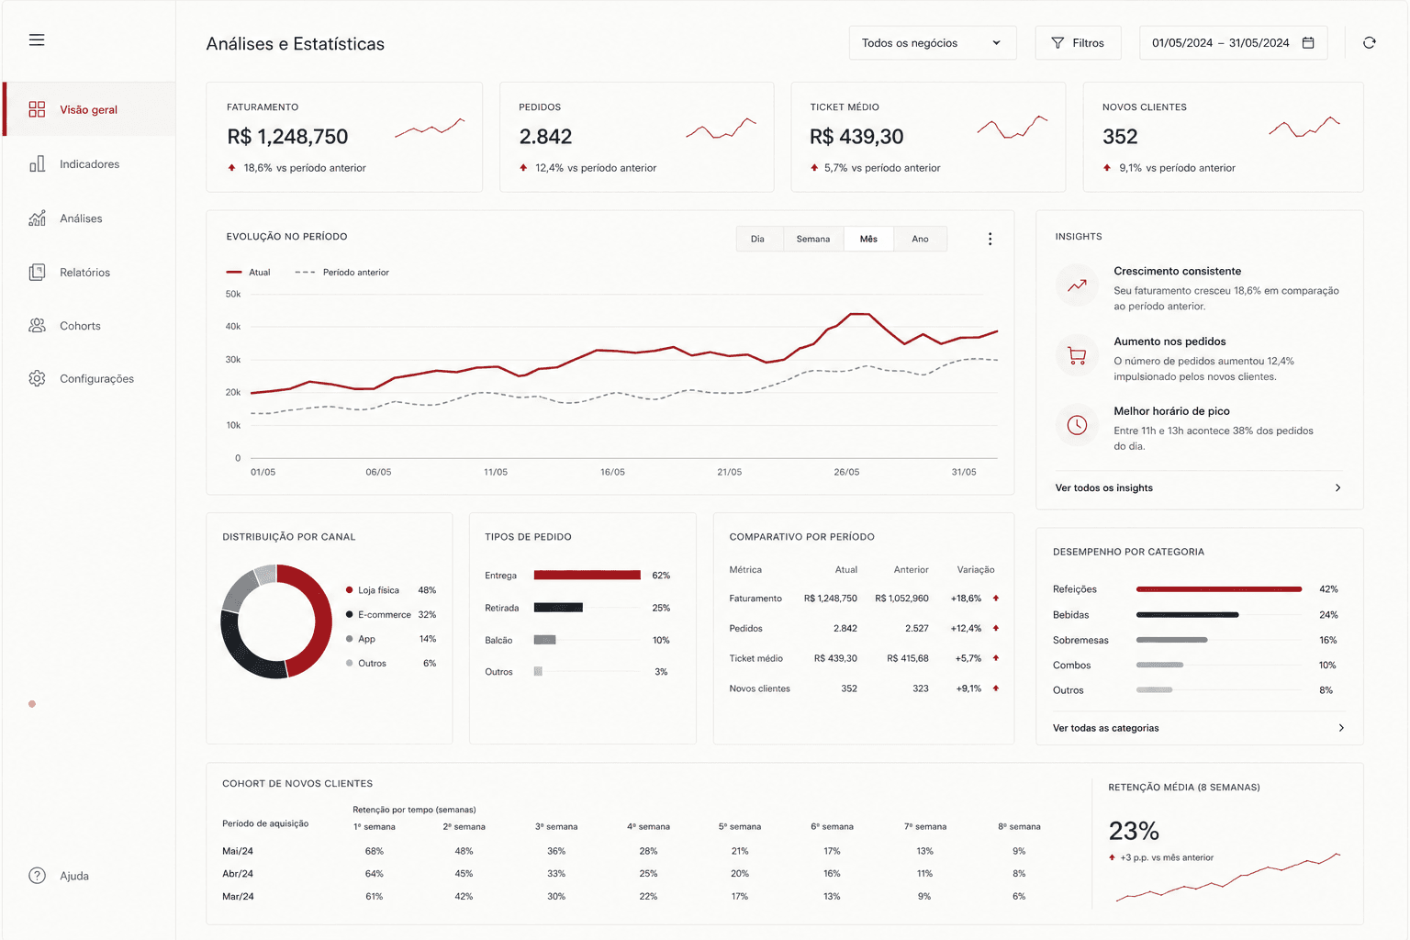Switch chart period to Semana
The height and width of the screenshot is (940, 1410).
point(813,239)
